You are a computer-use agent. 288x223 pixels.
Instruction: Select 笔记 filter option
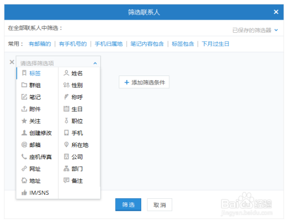pos(37,97)
